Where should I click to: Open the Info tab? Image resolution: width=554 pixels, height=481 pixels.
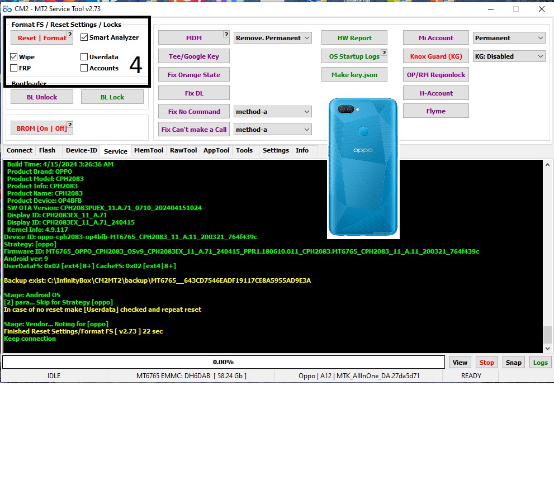(302, 150)
